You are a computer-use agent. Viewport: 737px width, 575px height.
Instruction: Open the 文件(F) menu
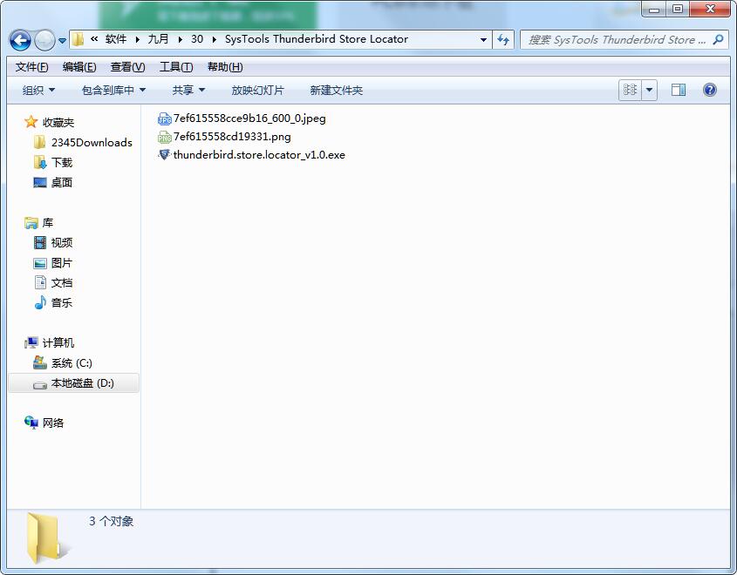(x=31, y=67)
